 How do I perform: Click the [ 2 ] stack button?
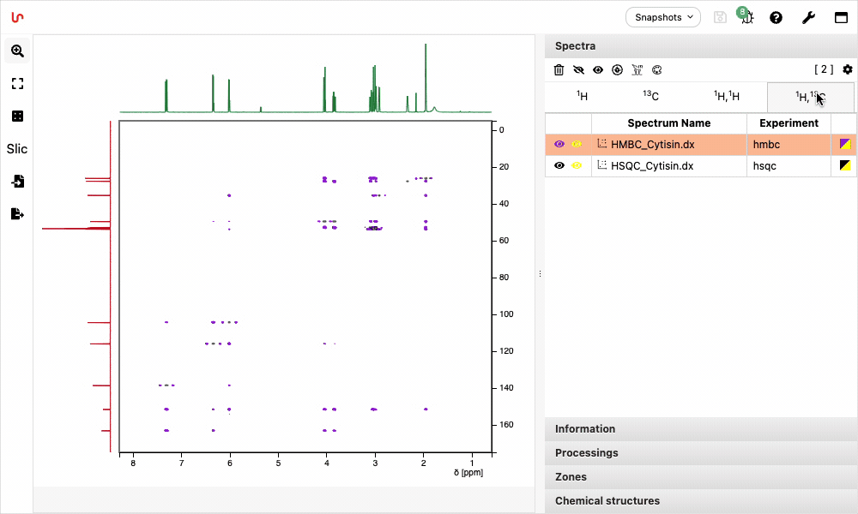[x=824, y=69]
